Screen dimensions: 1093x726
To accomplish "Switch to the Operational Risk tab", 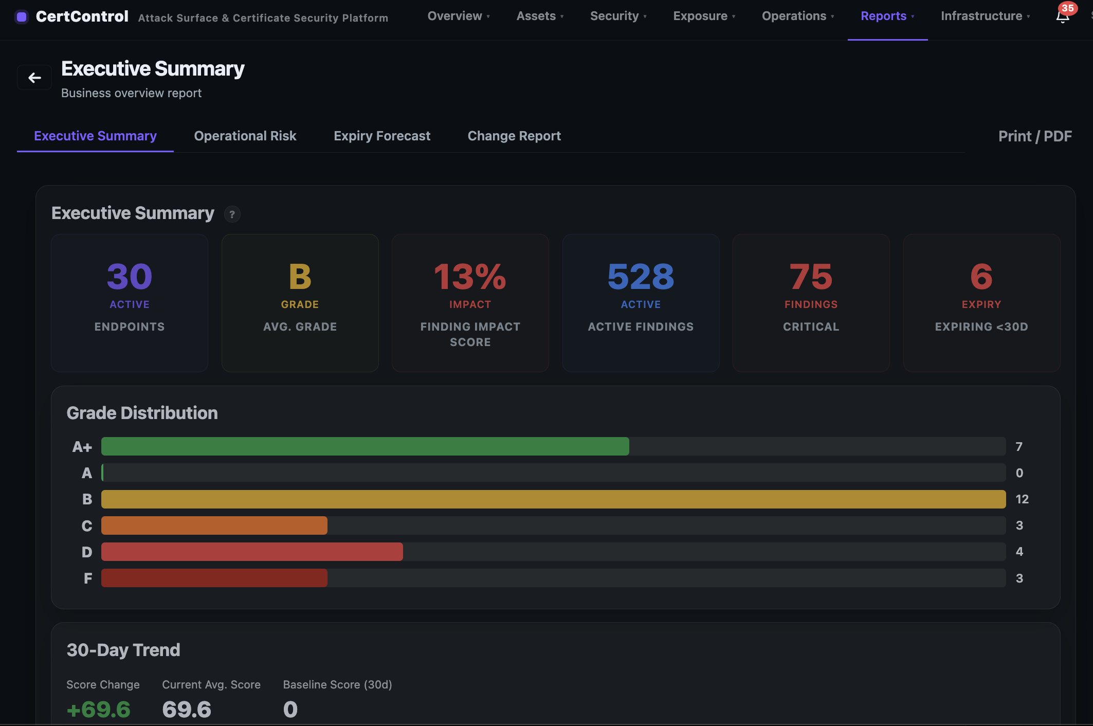I will pyautogui.click(x=245, y=136).
